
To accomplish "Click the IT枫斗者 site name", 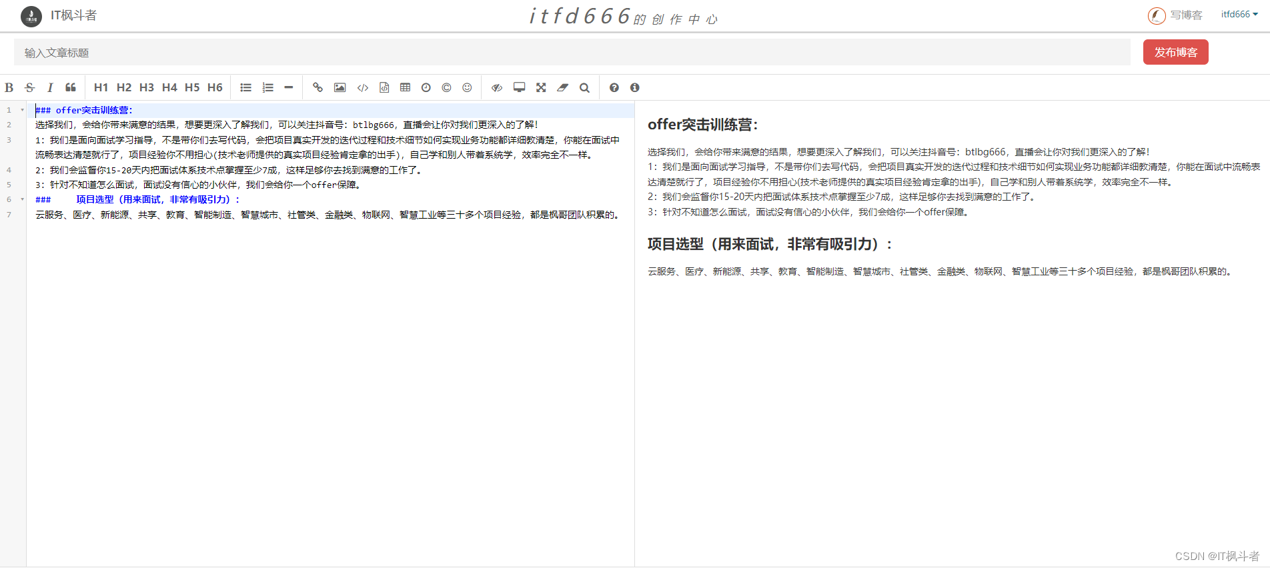I will [x=73, y=15].
